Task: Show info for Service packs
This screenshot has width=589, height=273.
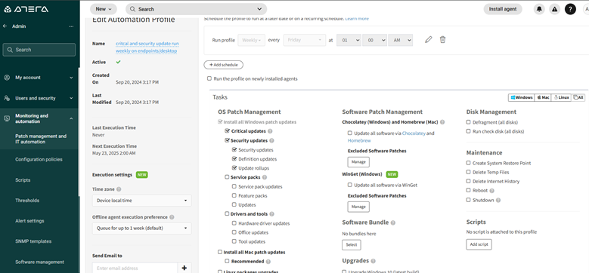Action: tap(265, 177)
